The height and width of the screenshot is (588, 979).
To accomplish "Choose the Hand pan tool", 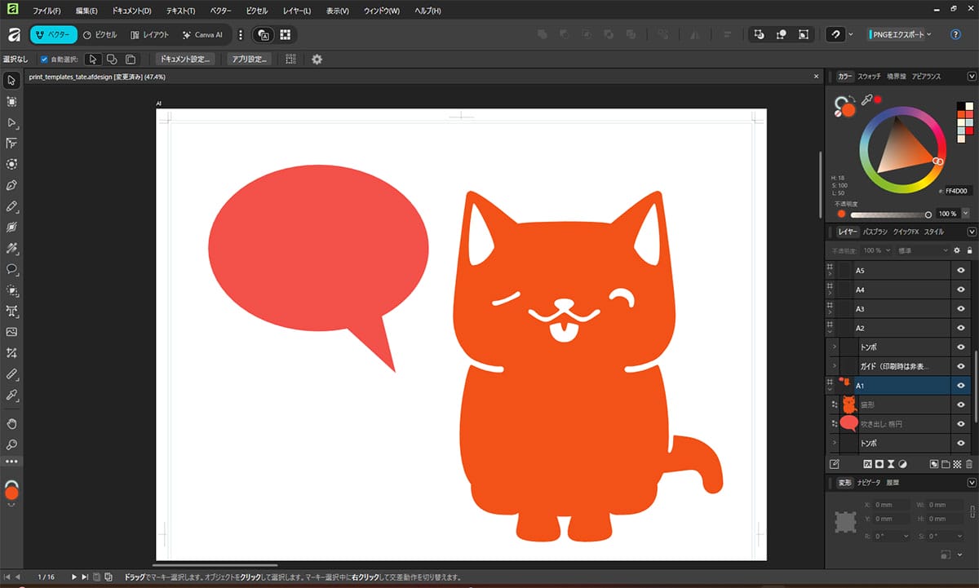I will [x=11, y=423].
